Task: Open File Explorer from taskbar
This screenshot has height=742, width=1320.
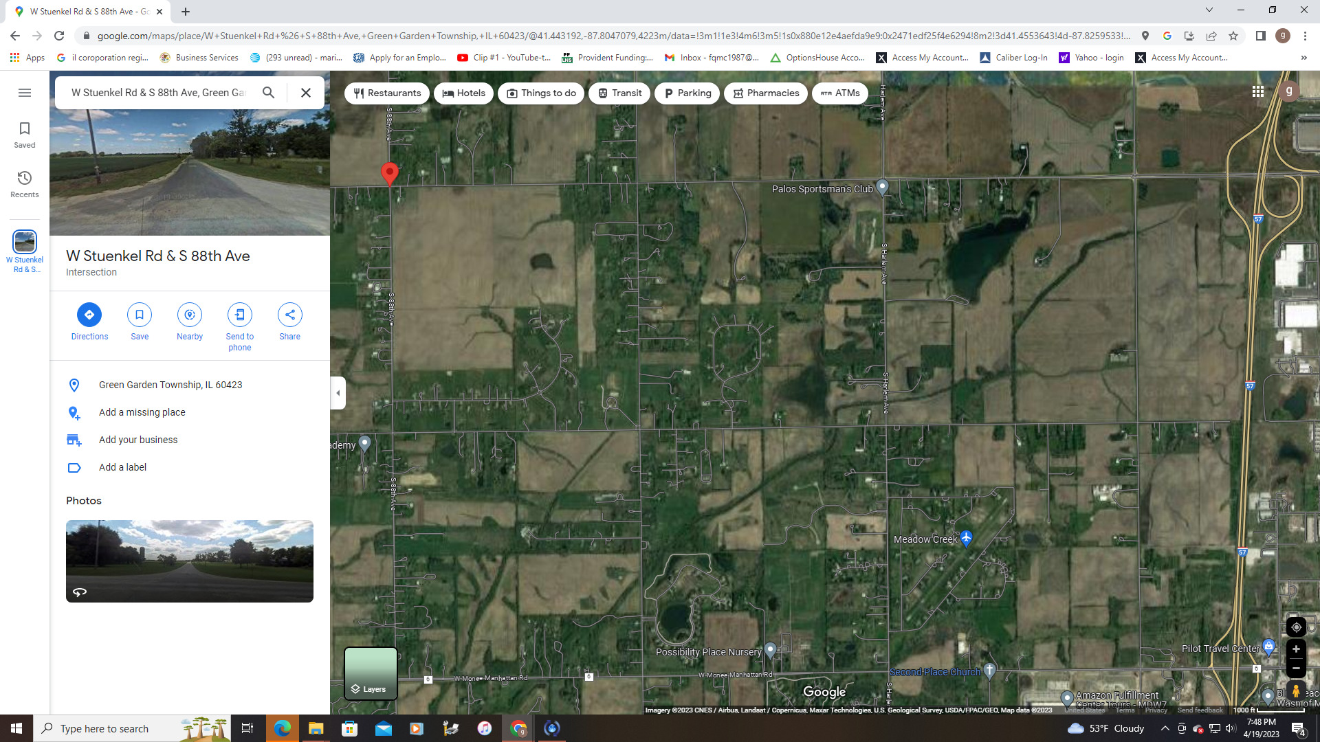Action: click(316, 728)
